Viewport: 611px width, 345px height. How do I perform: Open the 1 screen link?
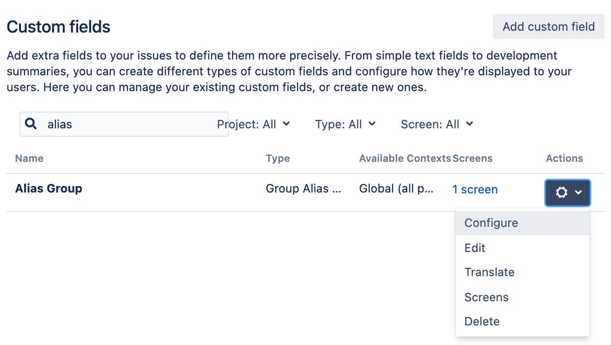click(475, 189)
